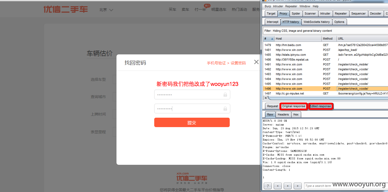Viewport: 388px width, 192px height.
Task: Select request 1497 to c.go-mpulse.net
Action: coord(325,93)
